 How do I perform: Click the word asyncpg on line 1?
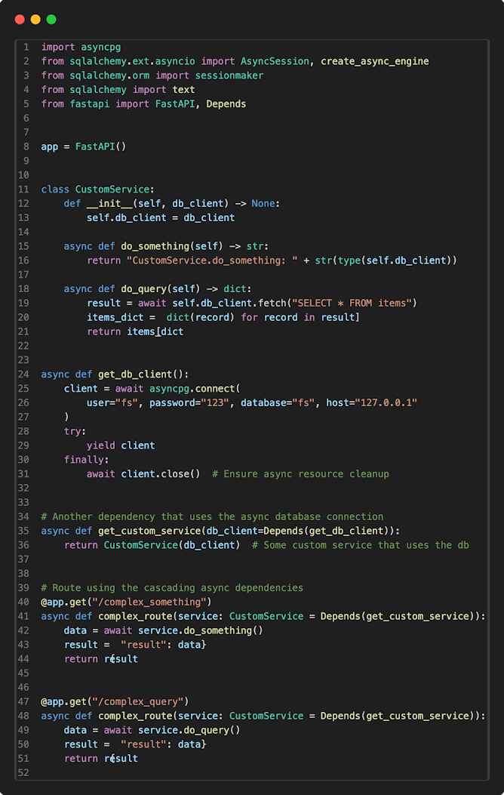101,47
